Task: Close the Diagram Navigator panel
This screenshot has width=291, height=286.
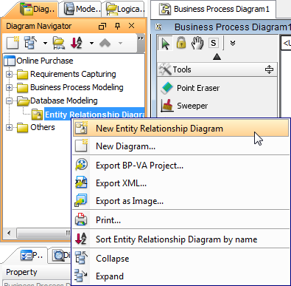Action: point(132,26)
